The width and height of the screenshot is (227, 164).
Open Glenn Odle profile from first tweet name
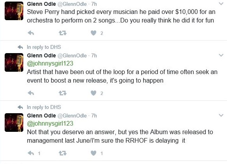pos(41,4)
